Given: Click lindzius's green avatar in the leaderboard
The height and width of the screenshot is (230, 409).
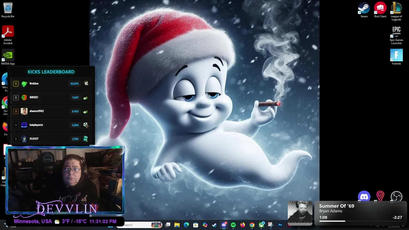Looking at the screenshot, I should (x=24, y=84).
